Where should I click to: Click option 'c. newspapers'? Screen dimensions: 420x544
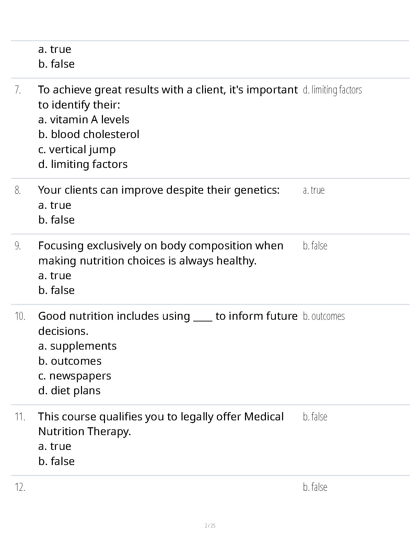click(75, 376)
